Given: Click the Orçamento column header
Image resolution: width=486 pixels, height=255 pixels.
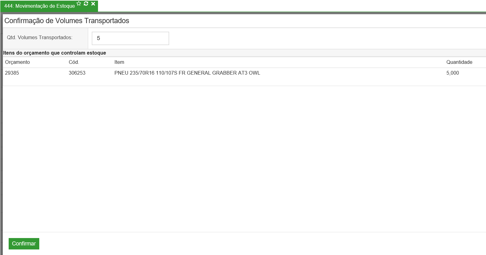Looking at the screenshot, I should pos(17,62).
